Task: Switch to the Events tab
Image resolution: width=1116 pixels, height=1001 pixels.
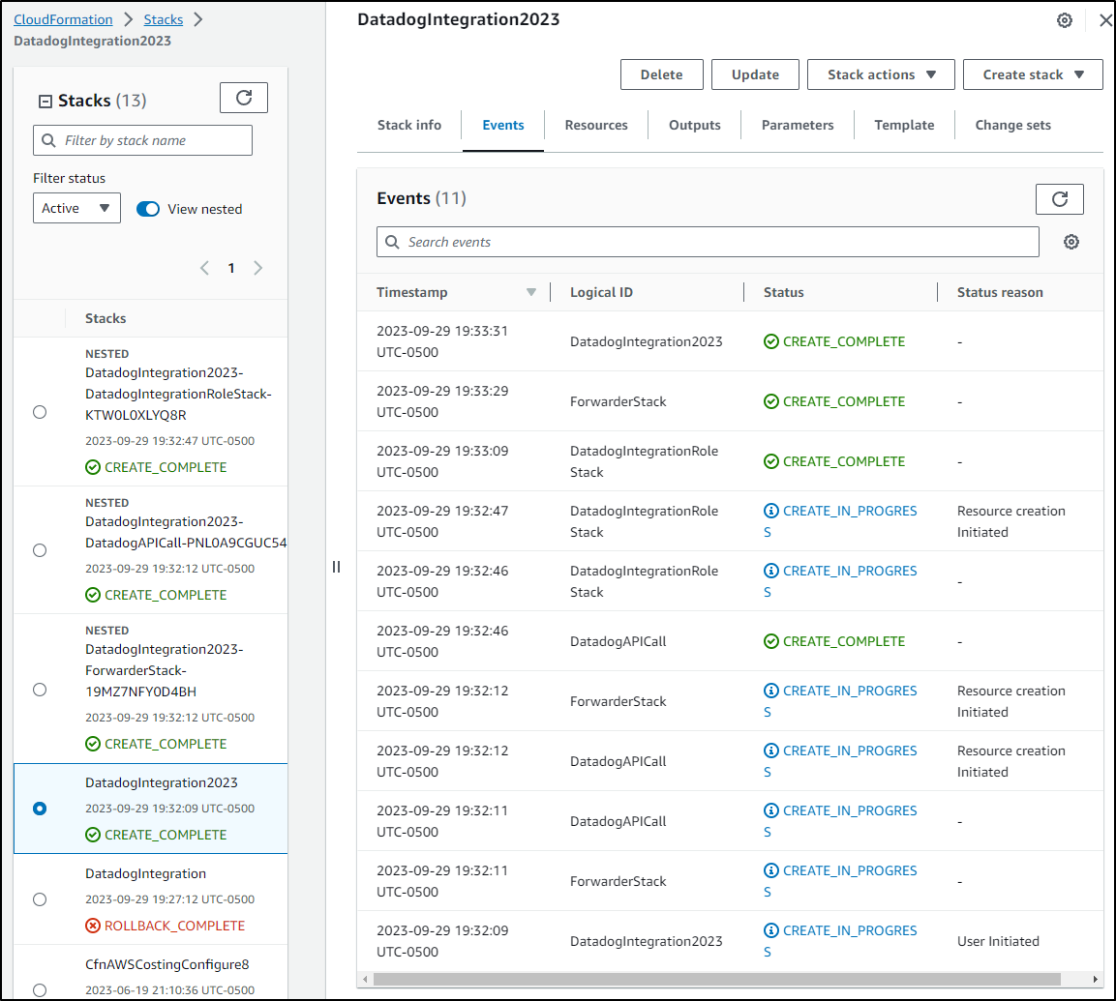Action: tap(503, 125)
